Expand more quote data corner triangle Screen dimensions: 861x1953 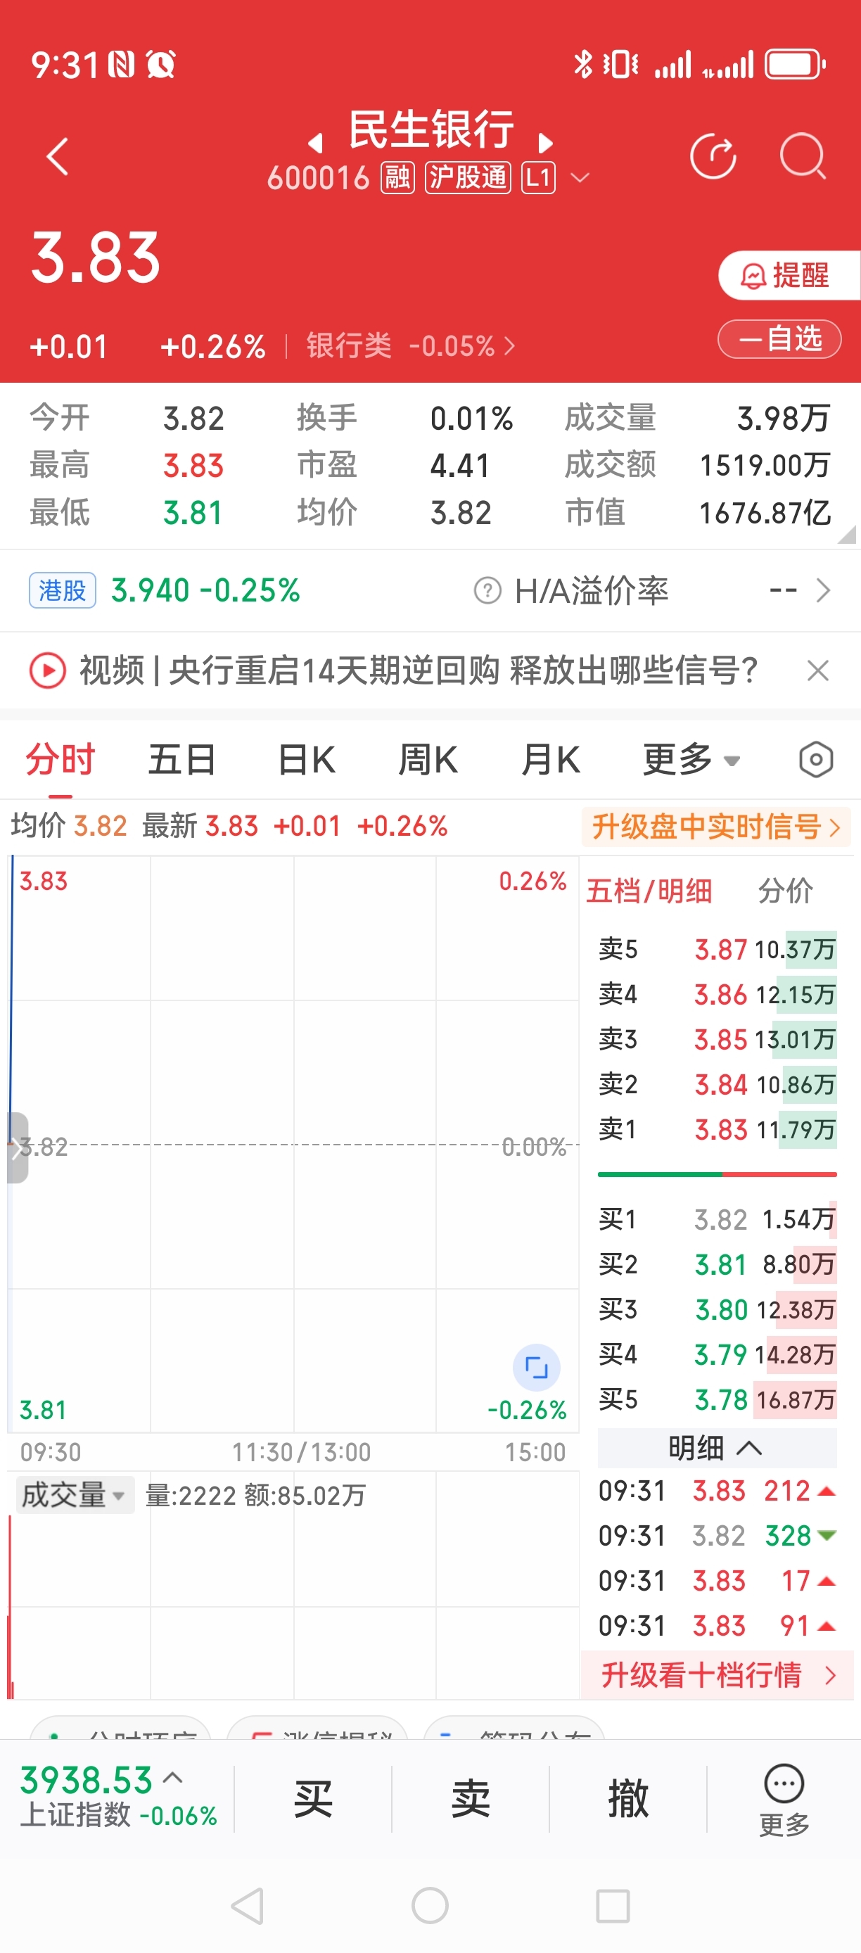pos(848,534)
